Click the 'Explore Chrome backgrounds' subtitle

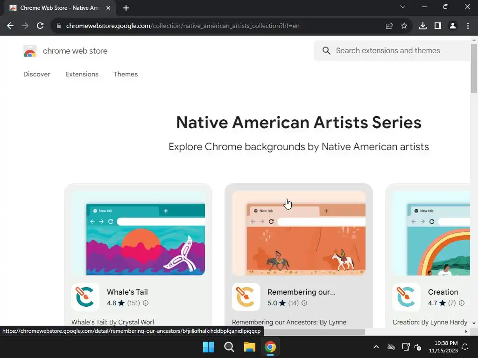299,147
